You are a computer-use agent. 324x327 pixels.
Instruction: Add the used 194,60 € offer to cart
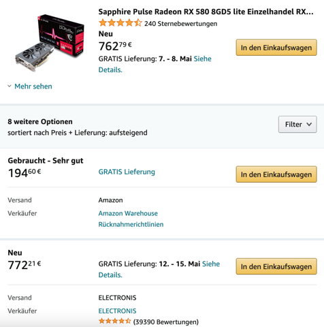click(276, 174)
